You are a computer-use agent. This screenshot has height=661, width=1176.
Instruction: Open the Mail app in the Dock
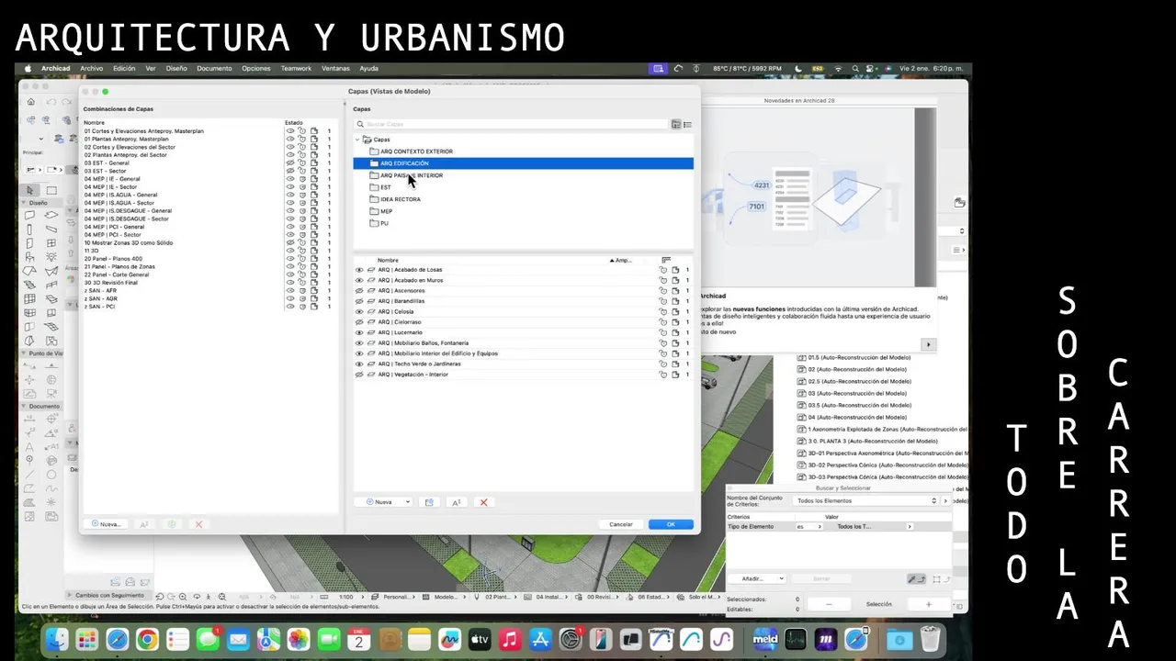point(238,640)
